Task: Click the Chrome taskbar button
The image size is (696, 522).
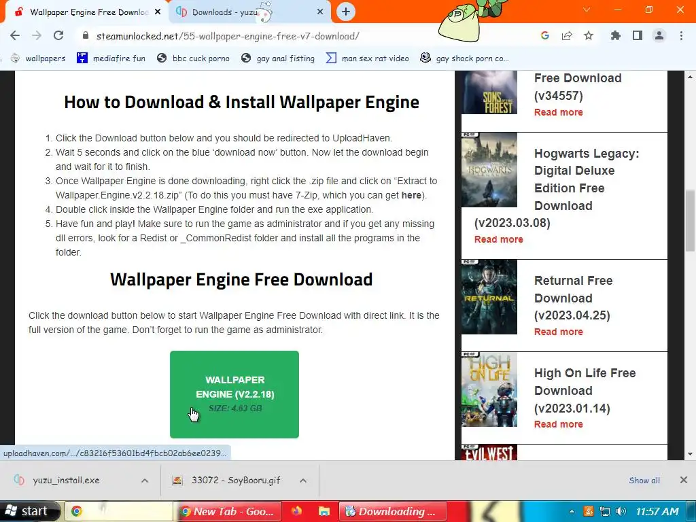Action: tap(118, 511)
